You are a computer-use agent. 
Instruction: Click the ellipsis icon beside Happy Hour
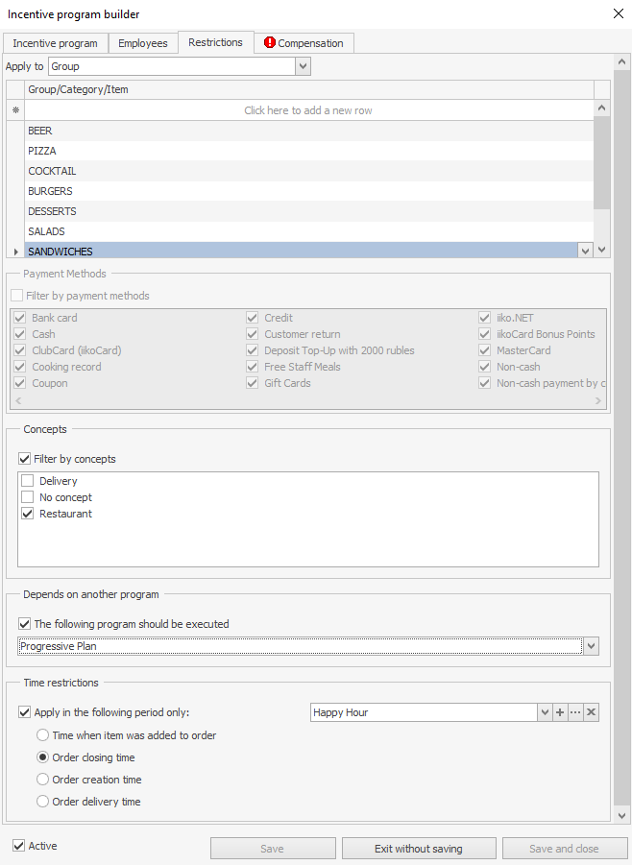tap(575, 712)
